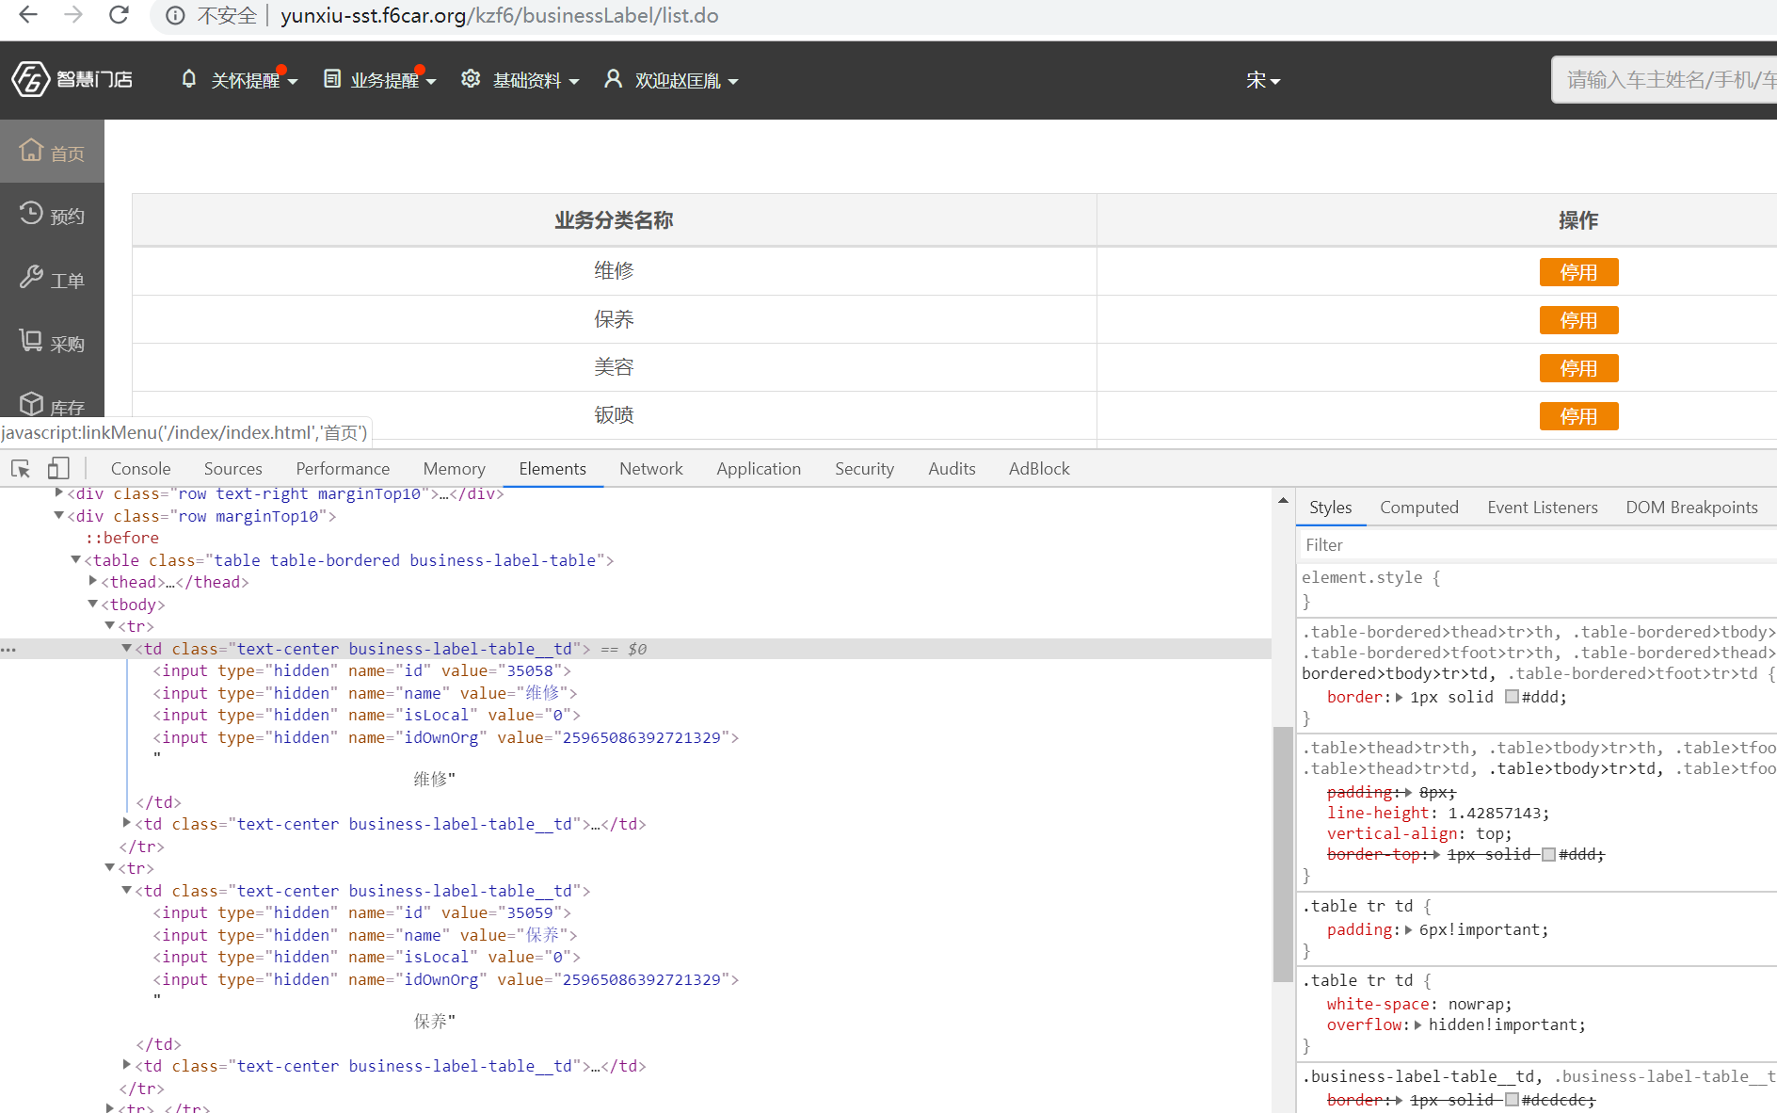View site info via insecure icon
The width and height of the screenshot is (1777, 1113).
click(175, 16)
